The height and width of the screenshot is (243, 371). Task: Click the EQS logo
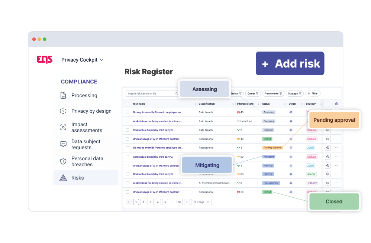pyautogui.click(x=45, y=59)
